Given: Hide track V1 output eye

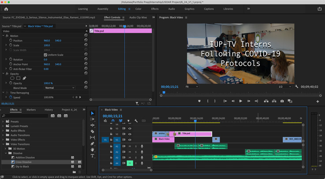Looking at the screenshot, I should [130, 140].
